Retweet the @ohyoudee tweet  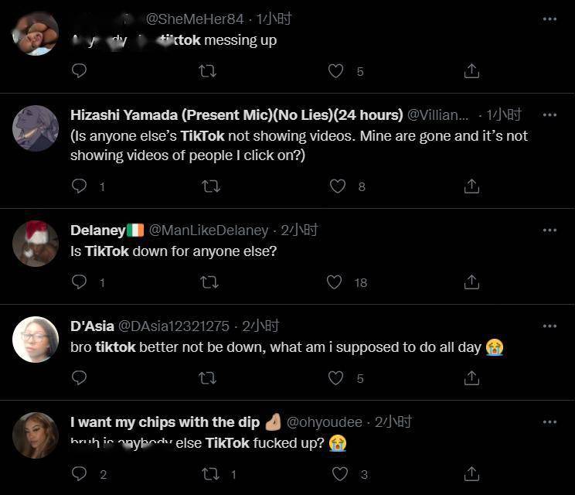pyautogui.click(x=210, y=474)
